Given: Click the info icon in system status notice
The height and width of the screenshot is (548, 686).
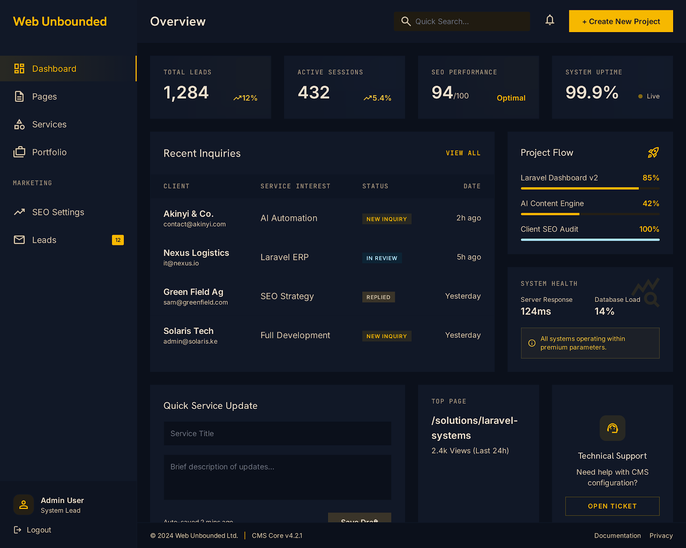Looking at the screenshot, I should click(532, 343).
